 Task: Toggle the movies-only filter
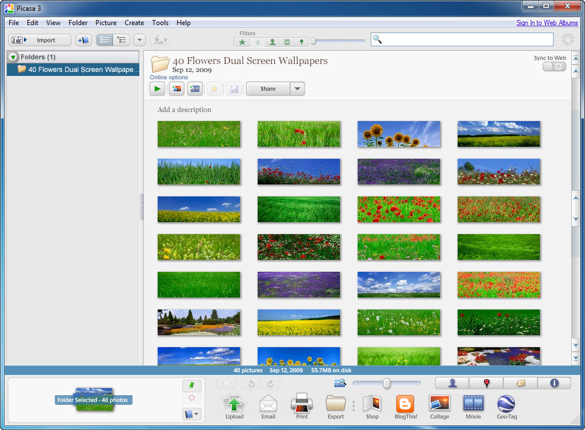tap(287, 42)
